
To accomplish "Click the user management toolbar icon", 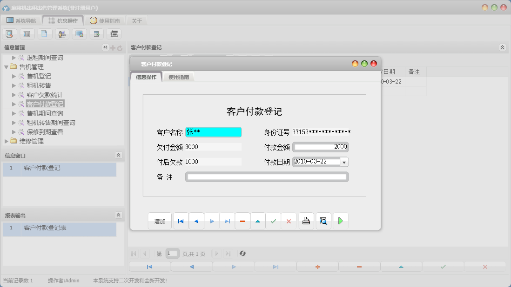I will tap(61, 33).
